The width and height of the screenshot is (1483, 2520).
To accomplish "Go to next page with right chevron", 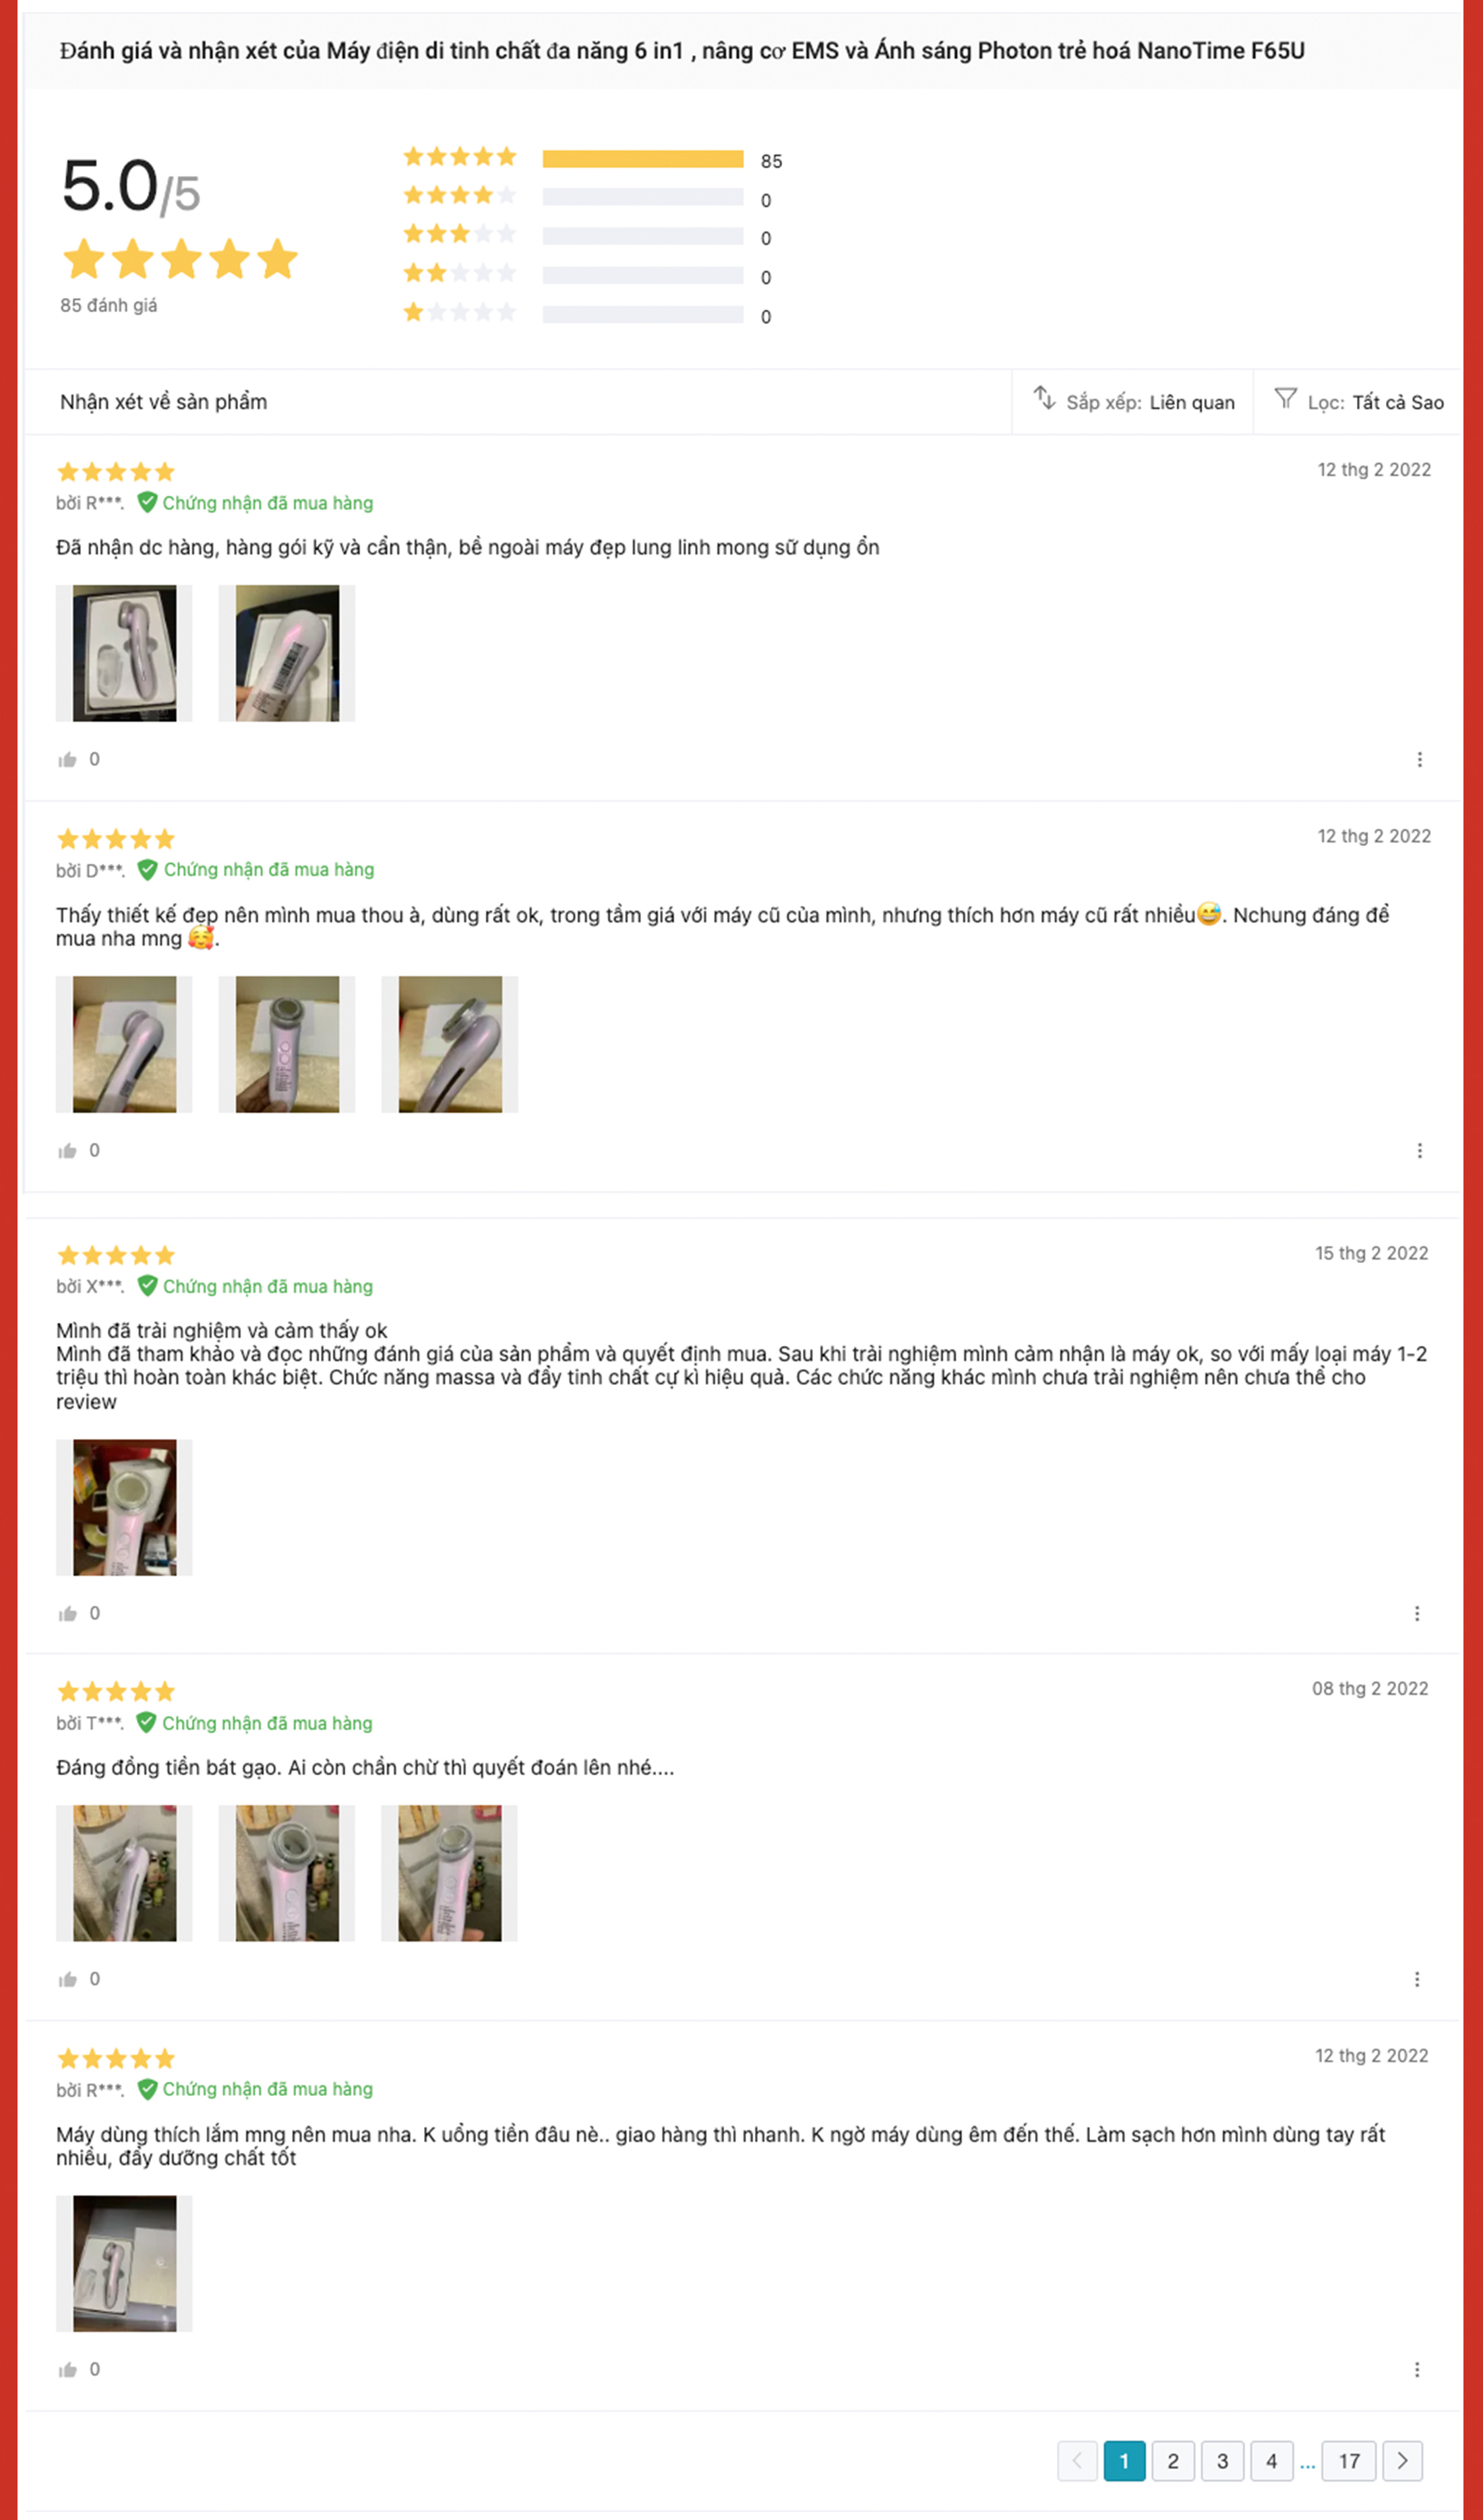I will pos(1402,2461).
